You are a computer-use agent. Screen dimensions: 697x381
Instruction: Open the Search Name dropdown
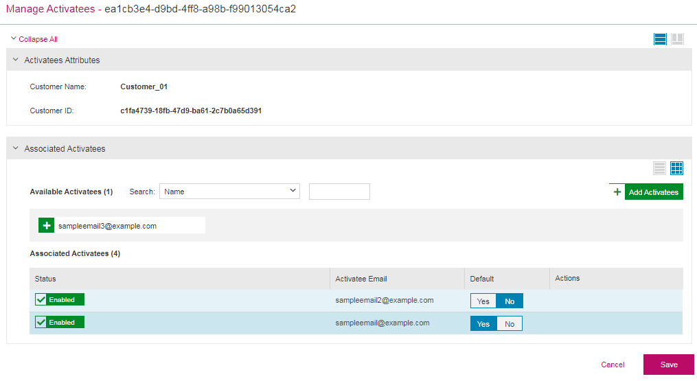coord(229,192)
